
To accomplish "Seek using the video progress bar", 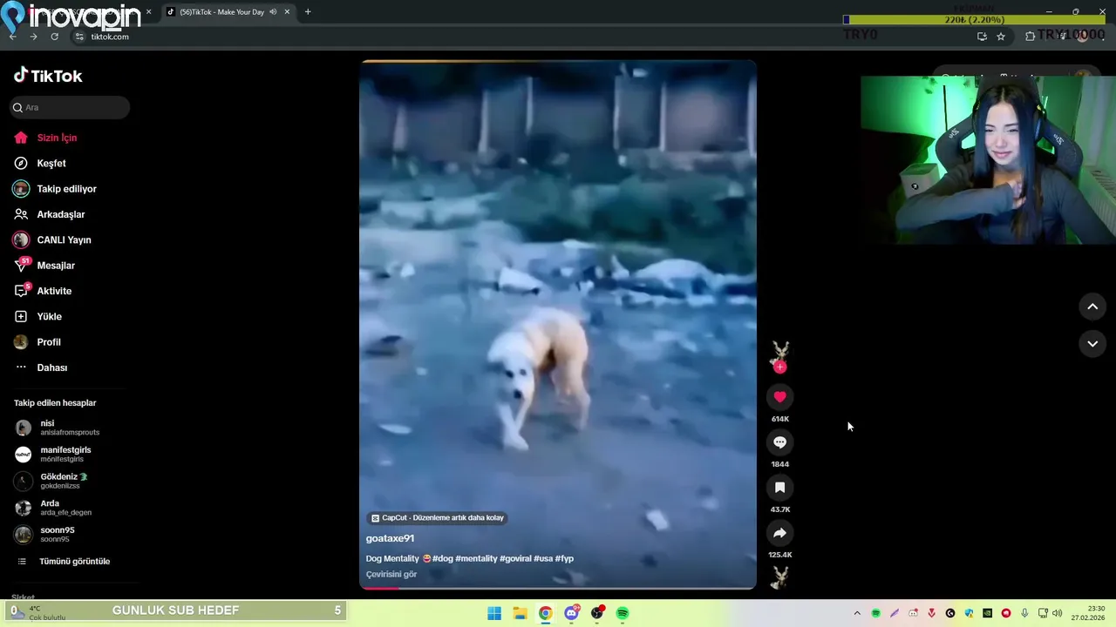I will [x=558, y=588].
